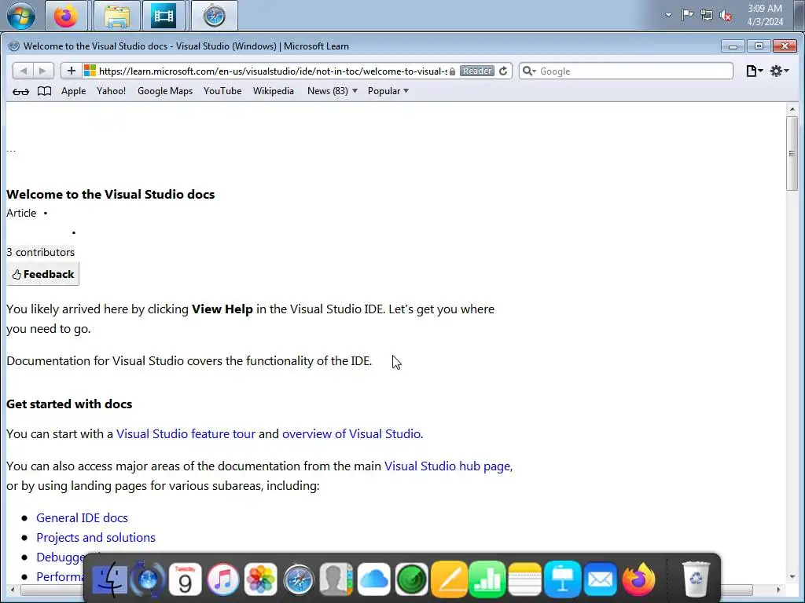Click the vertical scrollbar thumb
Image resolution: width=805 pixels, height=603 pixels.
point(792,153)
